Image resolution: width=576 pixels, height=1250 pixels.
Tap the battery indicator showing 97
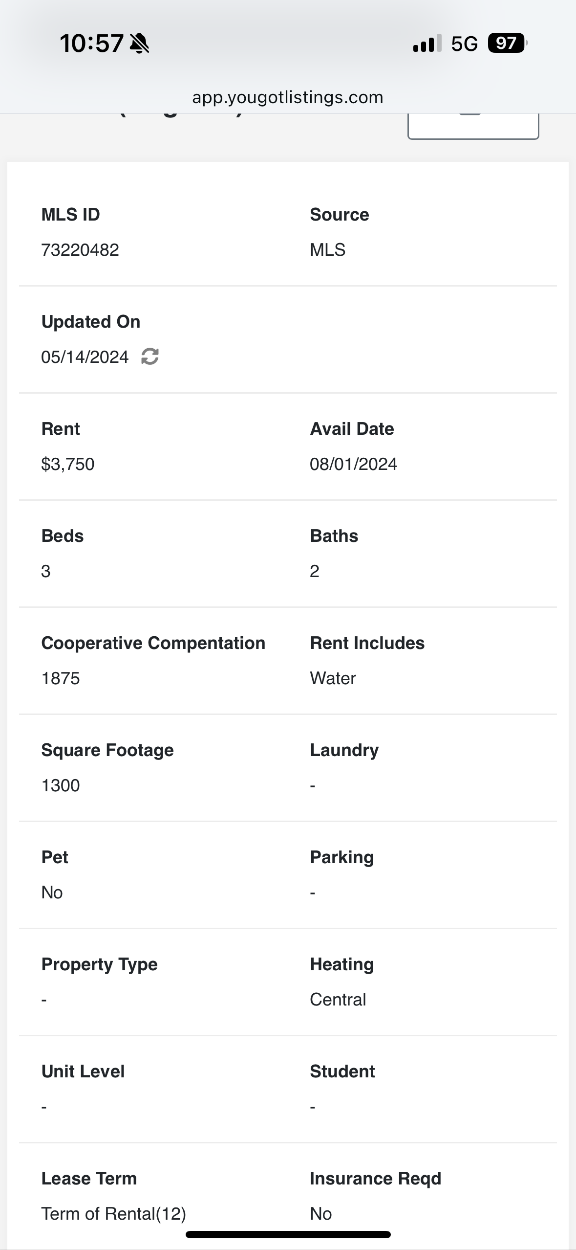[508, 43]
